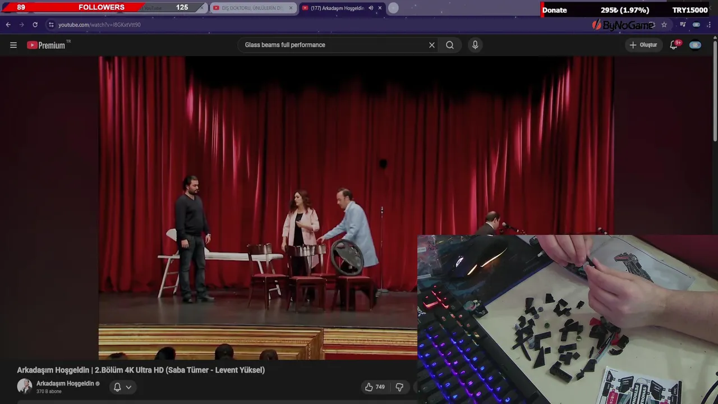Select the Arkadaşım Hoşgeldin browser tab
The width and height of the screenshot is (718, 404).
(337, 8)
